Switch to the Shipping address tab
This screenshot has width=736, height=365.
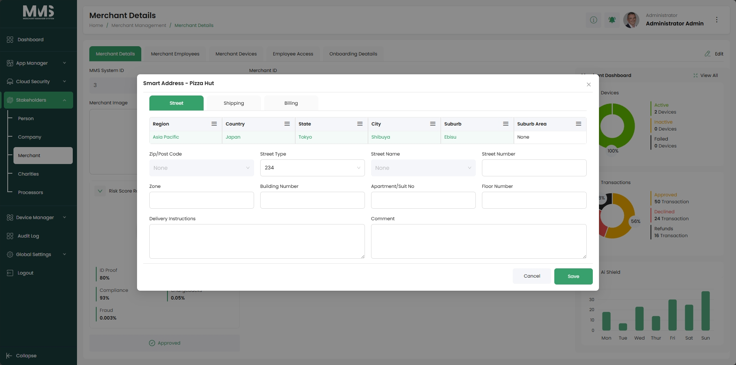[x=234, y=103]
